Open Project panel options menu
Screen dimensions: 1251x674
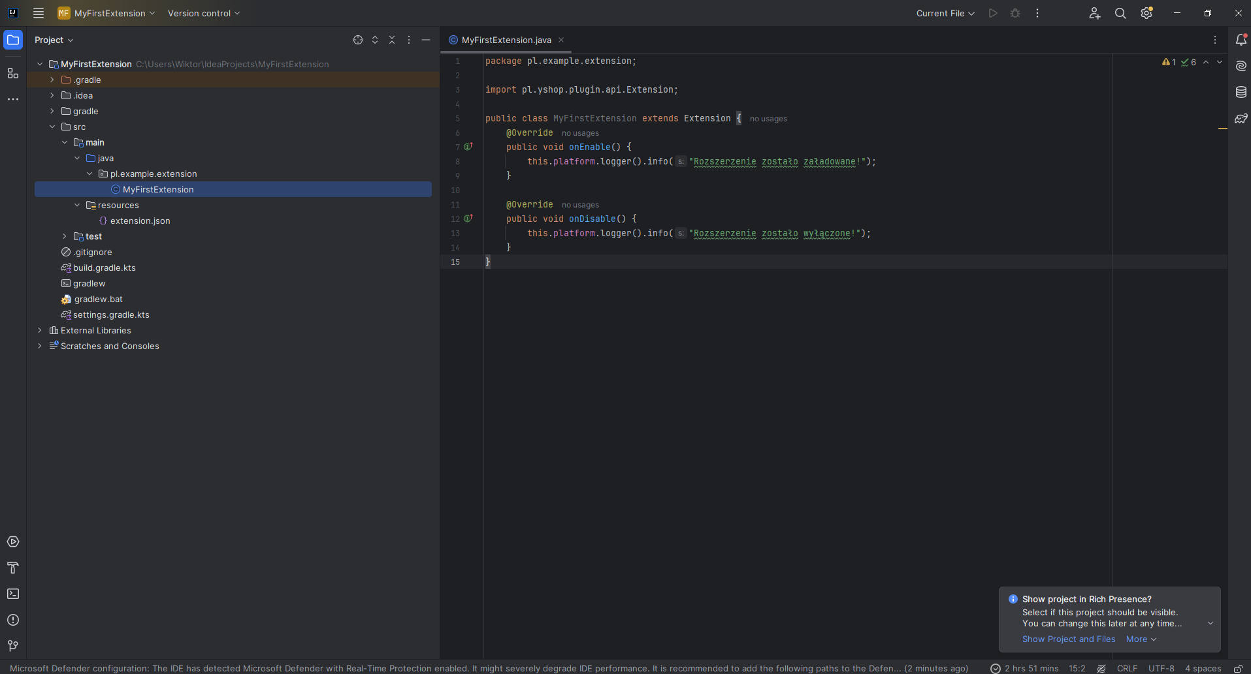(x=409, y=40)
